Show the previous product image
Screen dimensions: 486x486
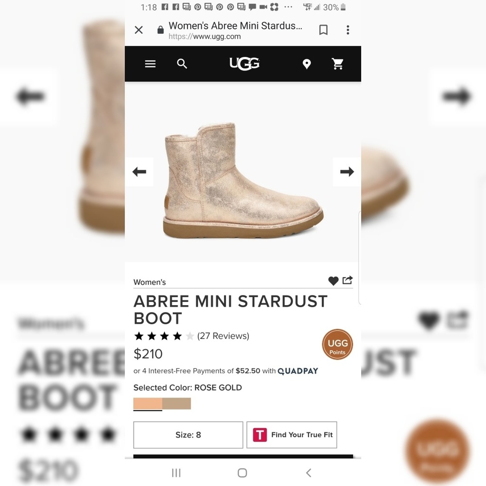pyautogui.click(x=139, y=172)
